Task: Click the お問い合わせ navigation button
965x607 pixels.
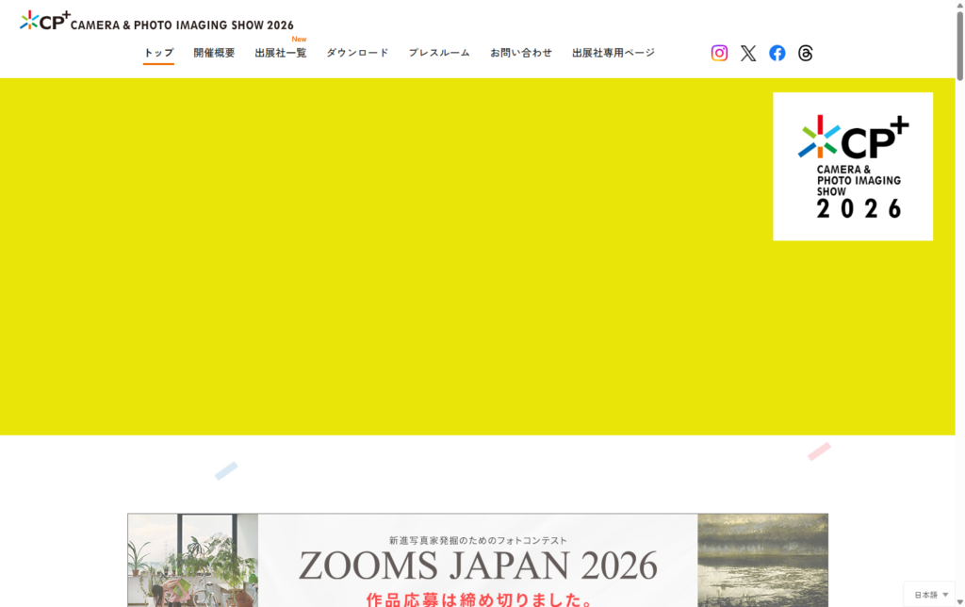Action: pyautogui.click(x=520, y=54)
